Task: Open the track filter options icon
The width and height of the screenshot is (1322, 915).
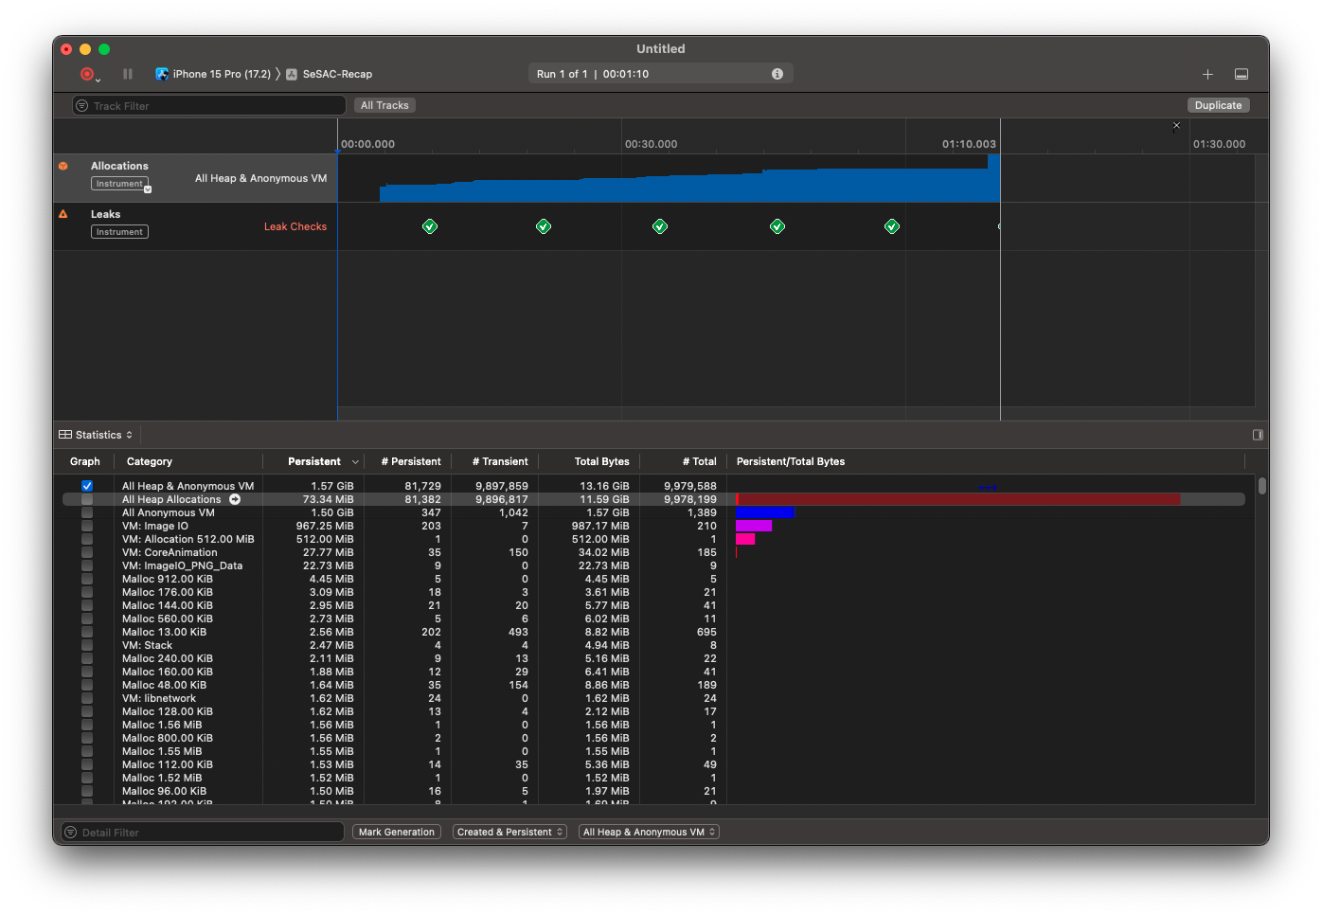Action: [x=82, y=106]
